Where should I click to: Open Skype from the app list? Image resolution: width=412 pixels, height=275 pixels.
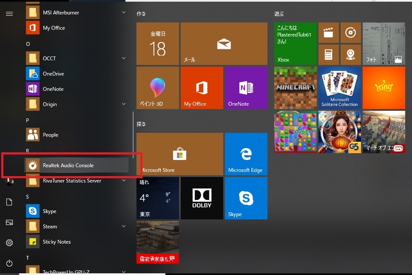click(77, 211)
